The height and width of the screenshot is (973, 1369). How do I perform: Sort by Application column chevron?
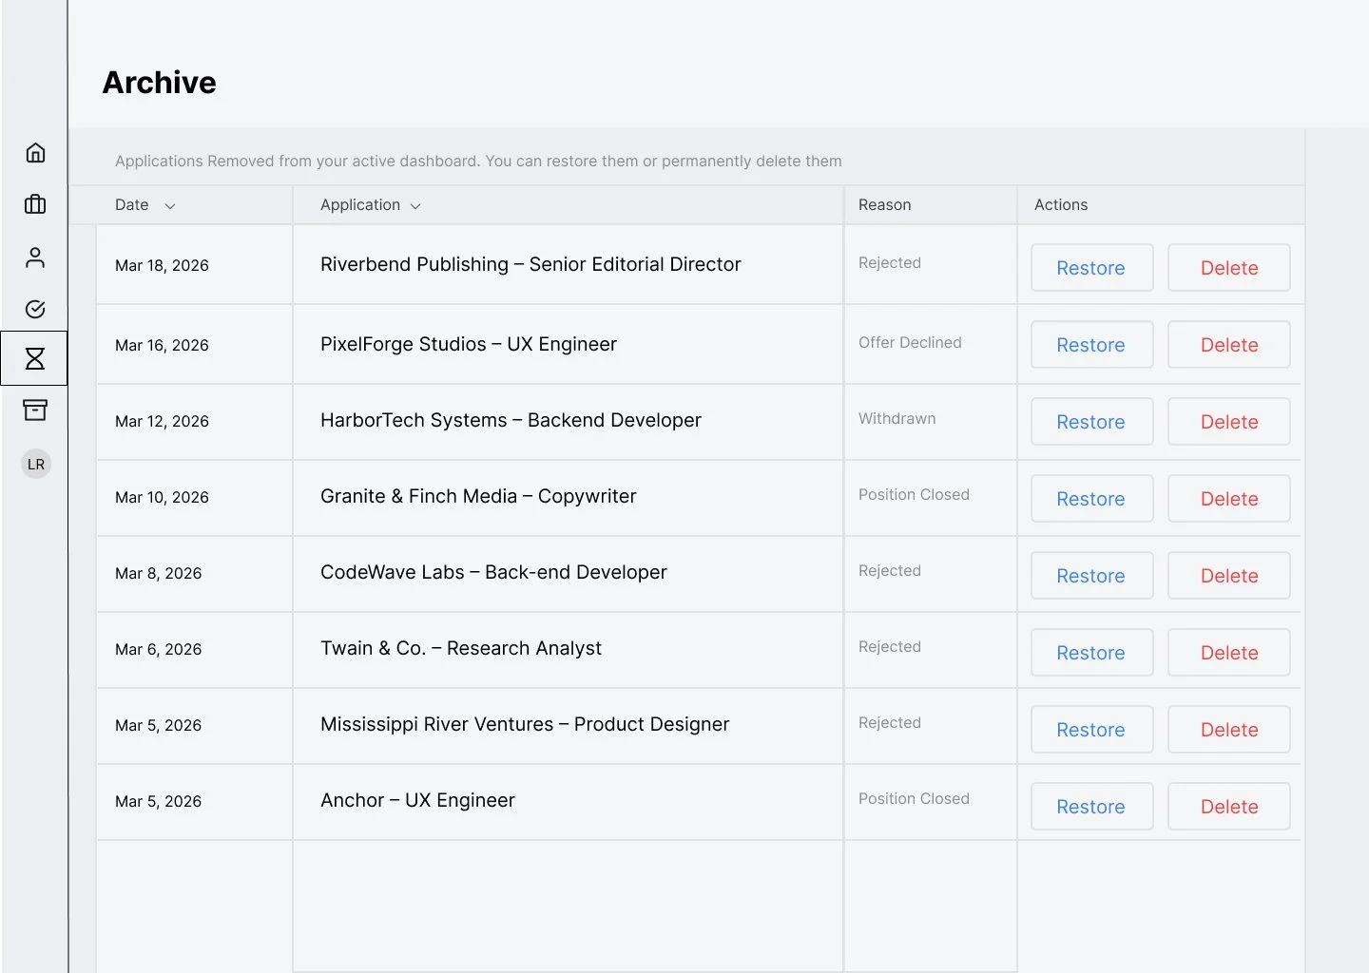click(415, 206)
